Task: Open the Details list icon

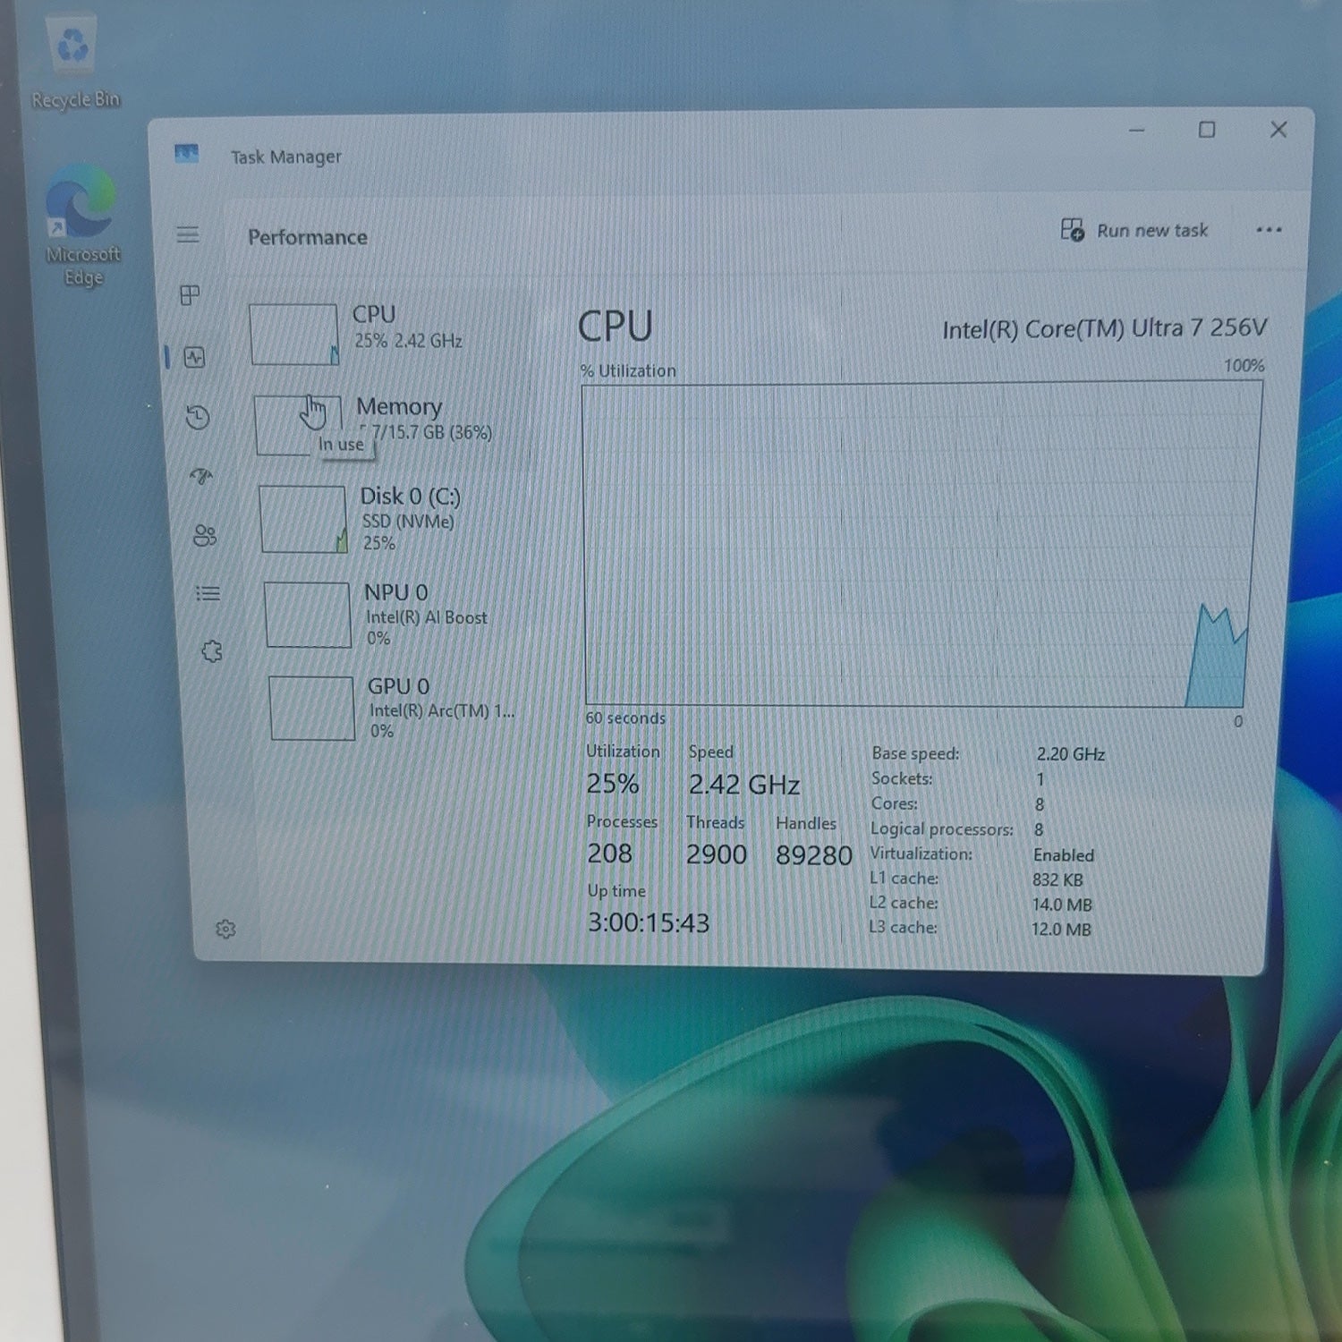Action: [208, 593]
